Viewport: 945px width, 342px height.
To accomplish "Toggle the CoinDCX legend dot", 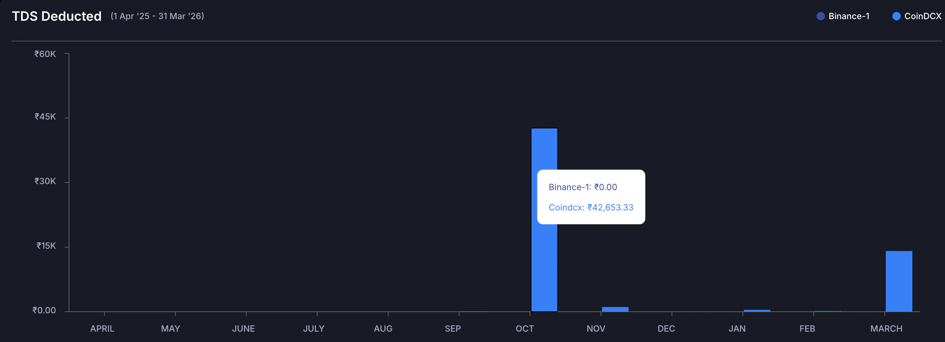I will pyautogui.click(x=896, y=16).
